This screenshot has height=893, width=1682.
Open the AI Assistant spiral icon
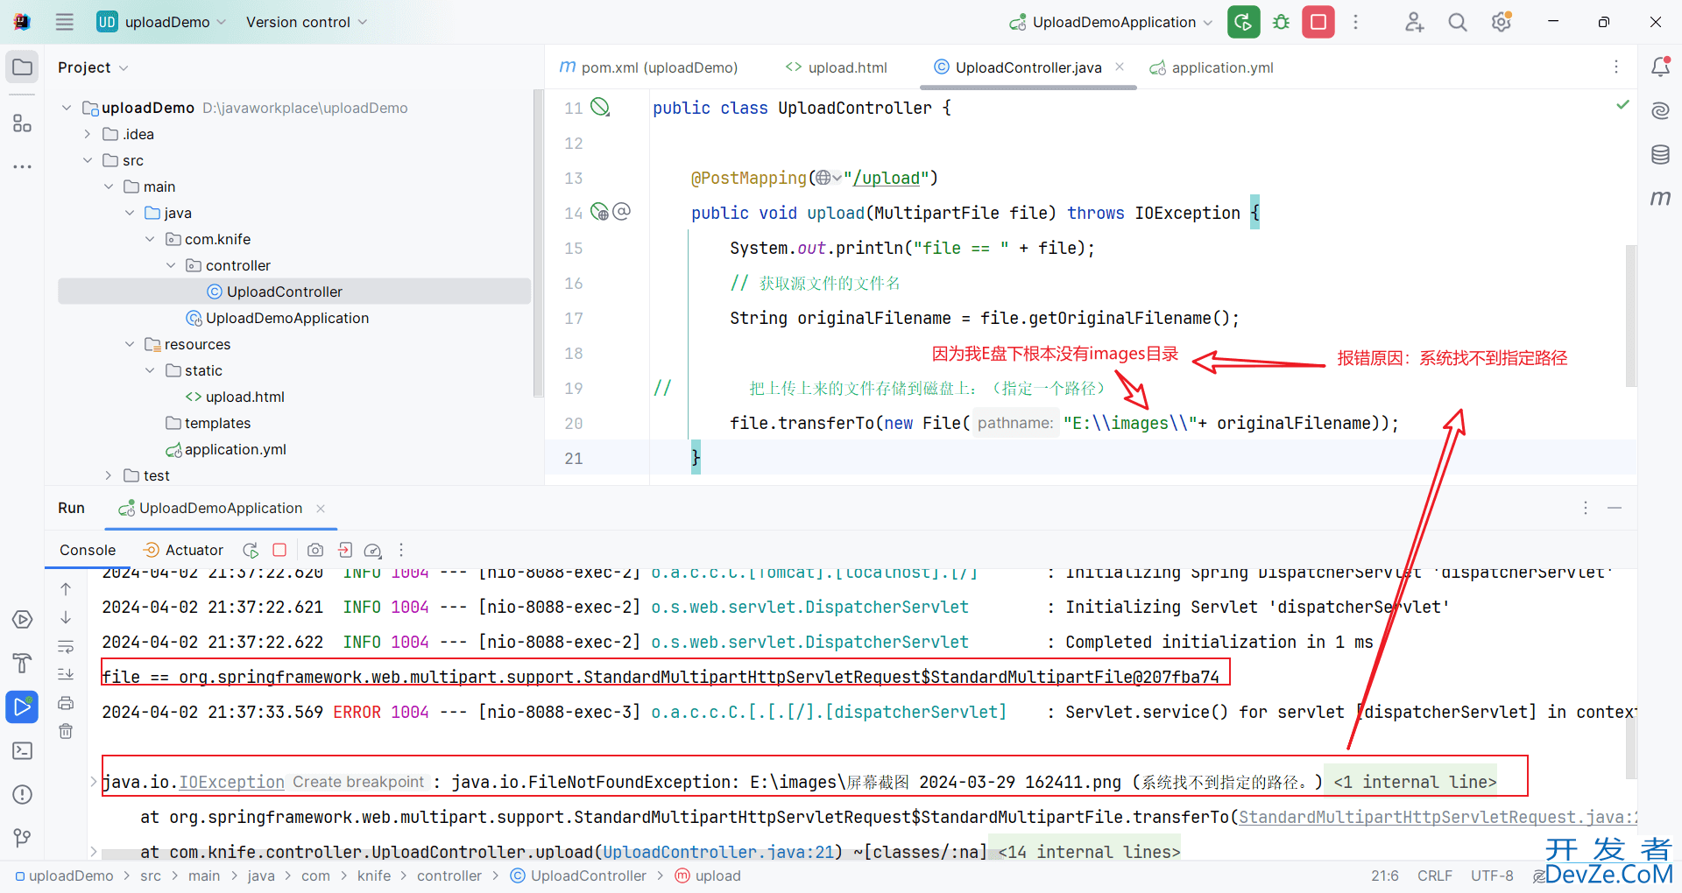click(x=1660, y=110)
